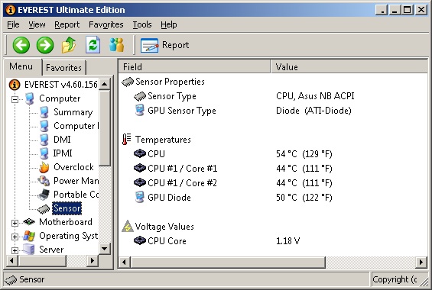The image size is (432, 290).
Task: Click the Diode (ATI-Diode) value
Action: pos(313,111)
